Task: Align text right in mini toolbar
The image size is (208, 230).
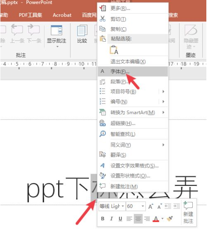Action: (147, 219)
